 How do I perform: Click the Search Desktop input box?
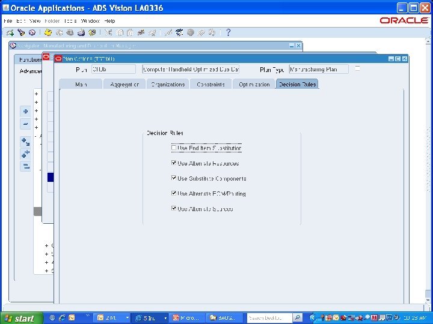point(269,318)
